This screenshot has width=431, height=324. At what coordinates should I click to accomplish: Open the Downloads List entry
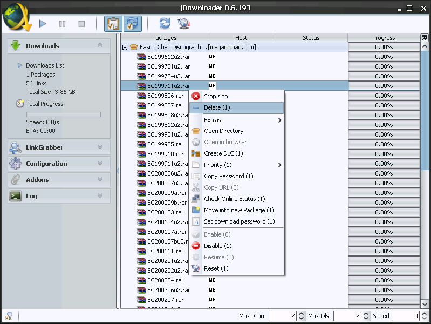pos(45,65)
